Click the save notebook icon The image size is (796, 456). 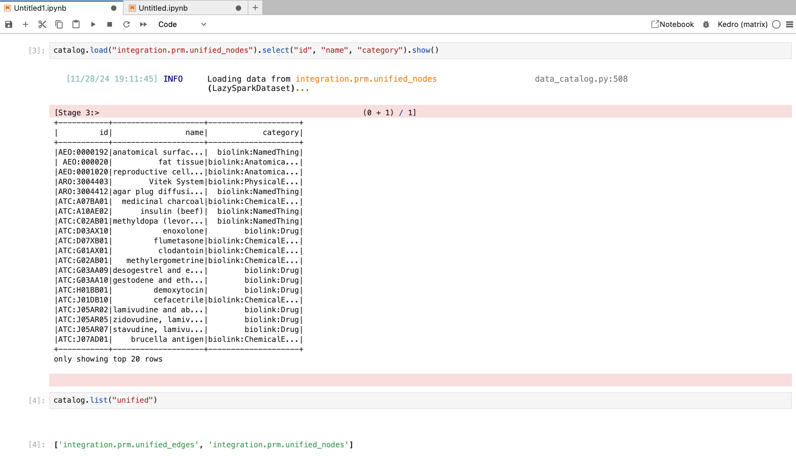click(x=8, y=24)
